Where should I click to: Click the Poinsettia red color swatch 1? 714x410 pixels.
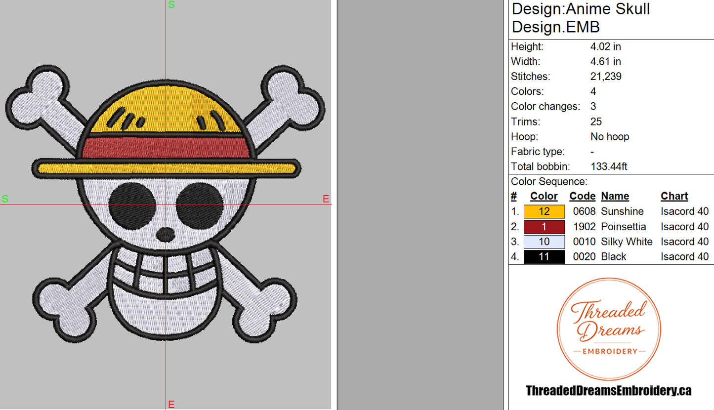click(544, 227)
